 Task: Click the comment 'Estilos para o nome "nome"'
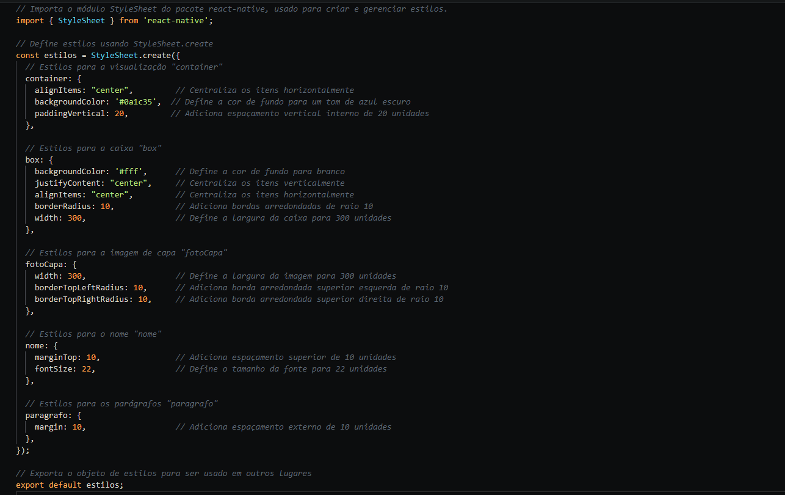pyautogui.click(x=93, y=334)
